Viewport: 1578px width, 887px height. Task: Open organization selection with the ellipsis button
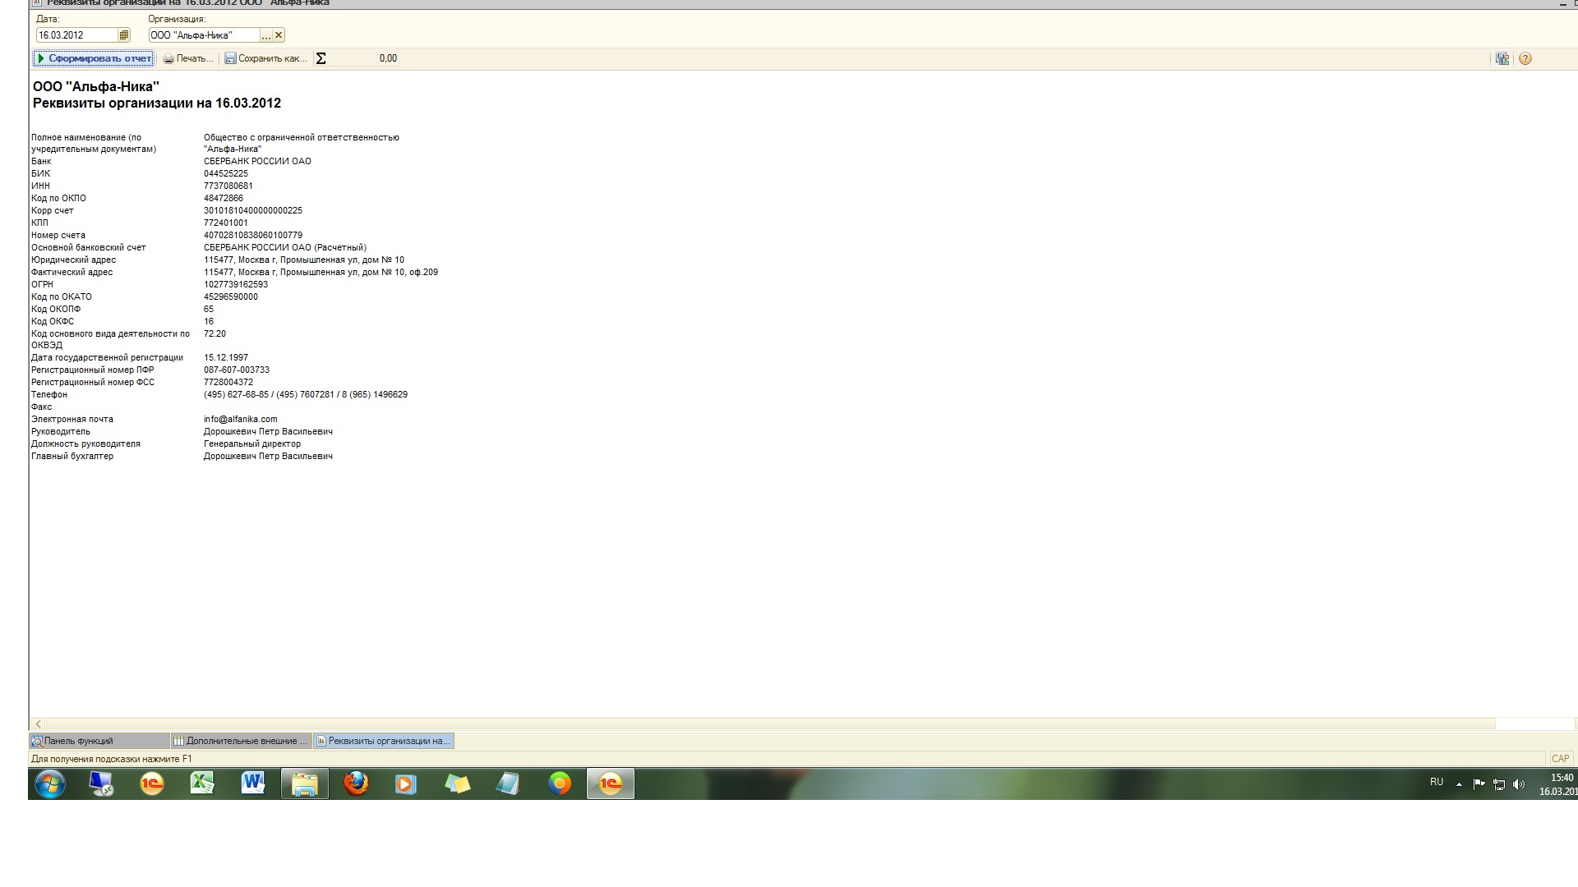265,35
